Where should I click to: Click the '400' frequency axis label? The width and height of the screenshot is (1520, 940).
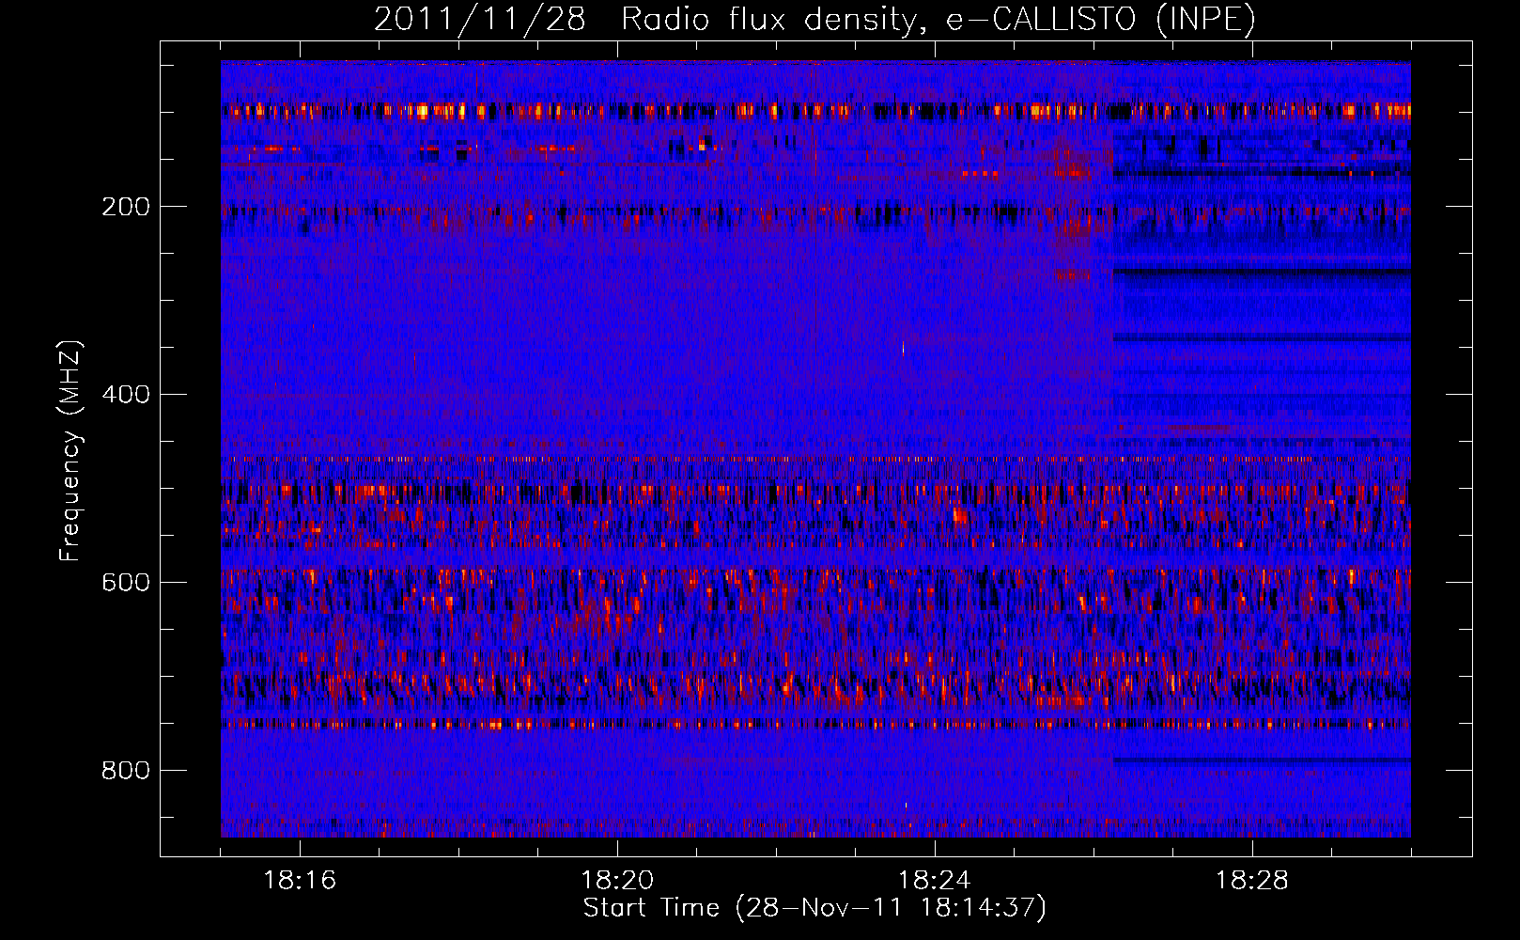click(x=126, y=395)
